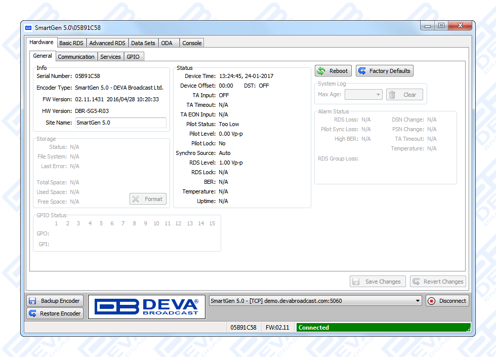Click the Revert Changes button
496x357 pixels.
[438, 282]
